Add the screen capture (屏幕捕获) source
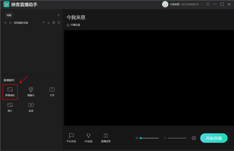The width and height of the screenshot is (234, 151). pos(10,92)
